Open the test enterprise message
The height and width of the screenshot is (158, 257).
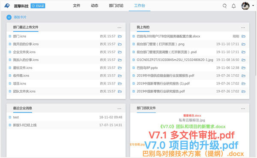click(16, 117)
